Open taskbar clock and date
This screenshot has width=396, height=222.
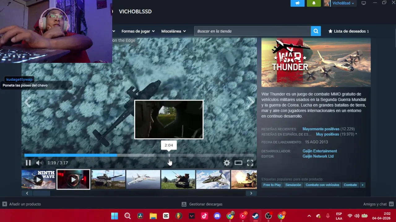(381, 216)
